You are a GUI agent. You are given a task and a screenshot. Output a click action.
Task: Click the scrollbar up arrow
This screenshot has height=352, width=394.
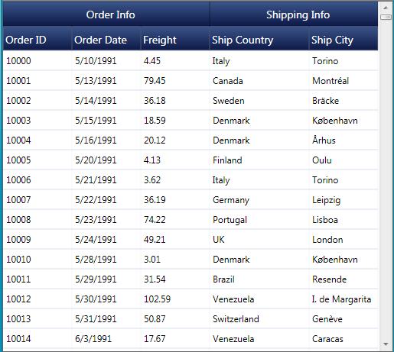click(386, 8)
